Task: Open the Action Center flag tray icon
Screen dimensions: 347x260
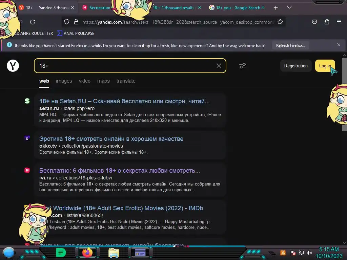Action: [x=293, y=253]
